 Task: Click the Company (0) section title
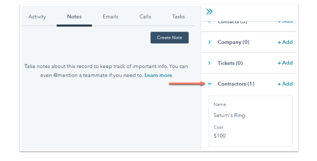(233, 42)
